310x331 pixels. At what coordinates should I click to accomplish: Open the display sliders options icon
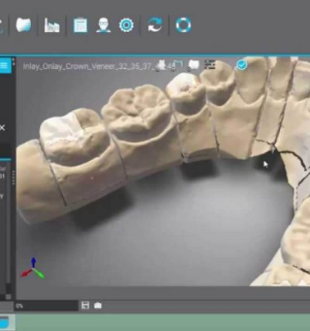click(x=209, y=64)
